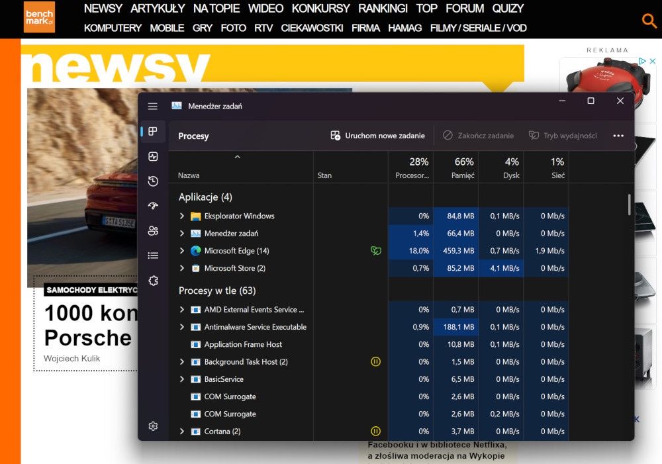Image resolution: width=662 pixels, height=464 pixels.
Task: Open the Performance sidebar icon
Action: point(153,157)
